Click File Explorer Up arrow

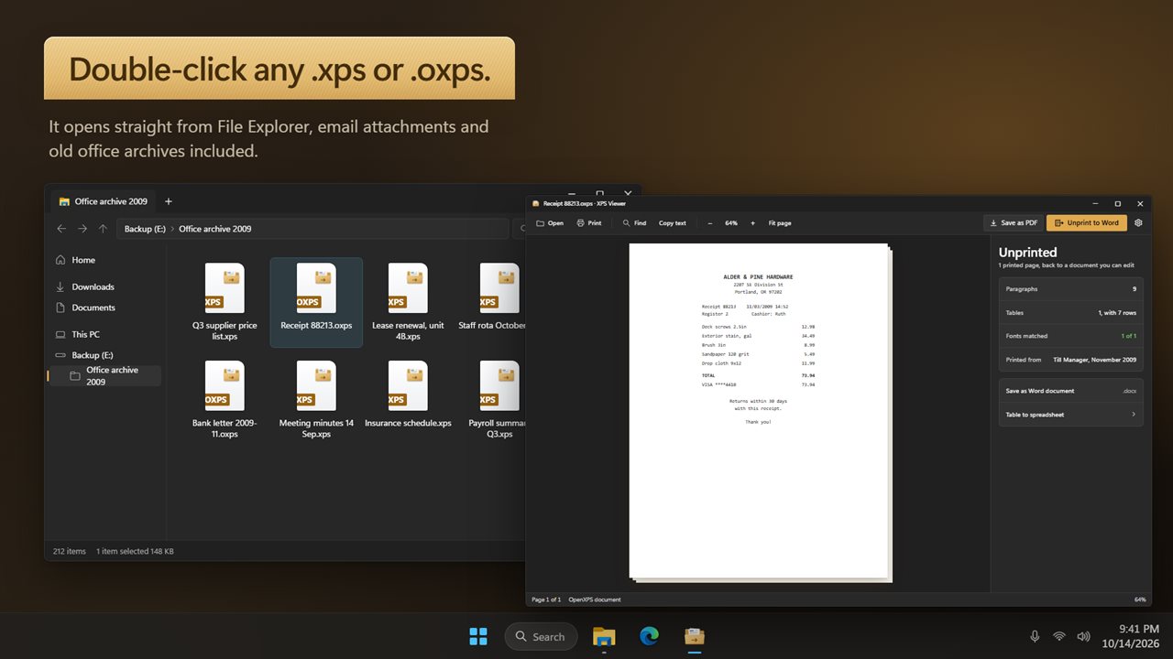(x=103, y=229)
